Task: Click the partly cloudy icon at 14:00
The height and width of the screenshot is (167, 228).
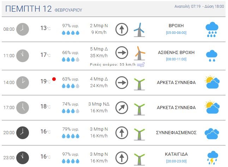Action: coord(212,82)
